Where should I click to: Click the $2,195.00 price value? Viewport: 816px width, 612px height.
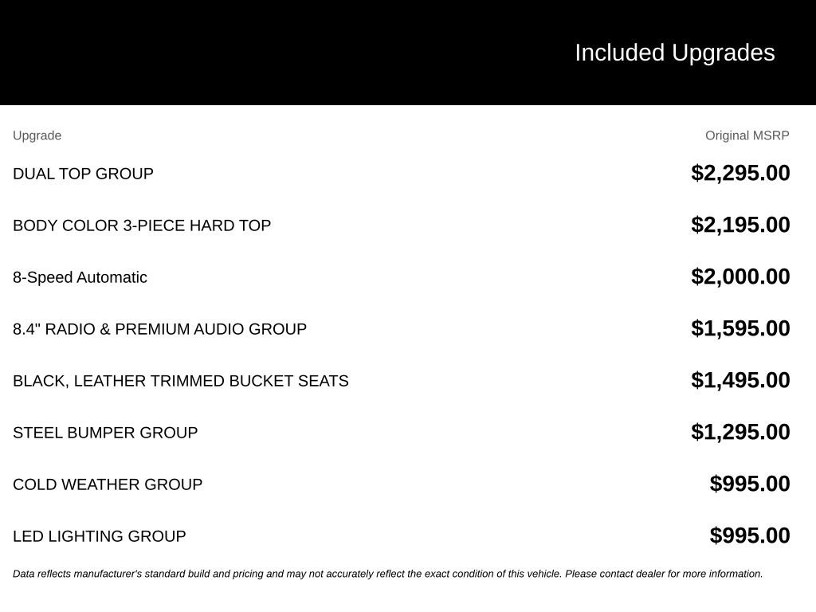tap(740, 225)
